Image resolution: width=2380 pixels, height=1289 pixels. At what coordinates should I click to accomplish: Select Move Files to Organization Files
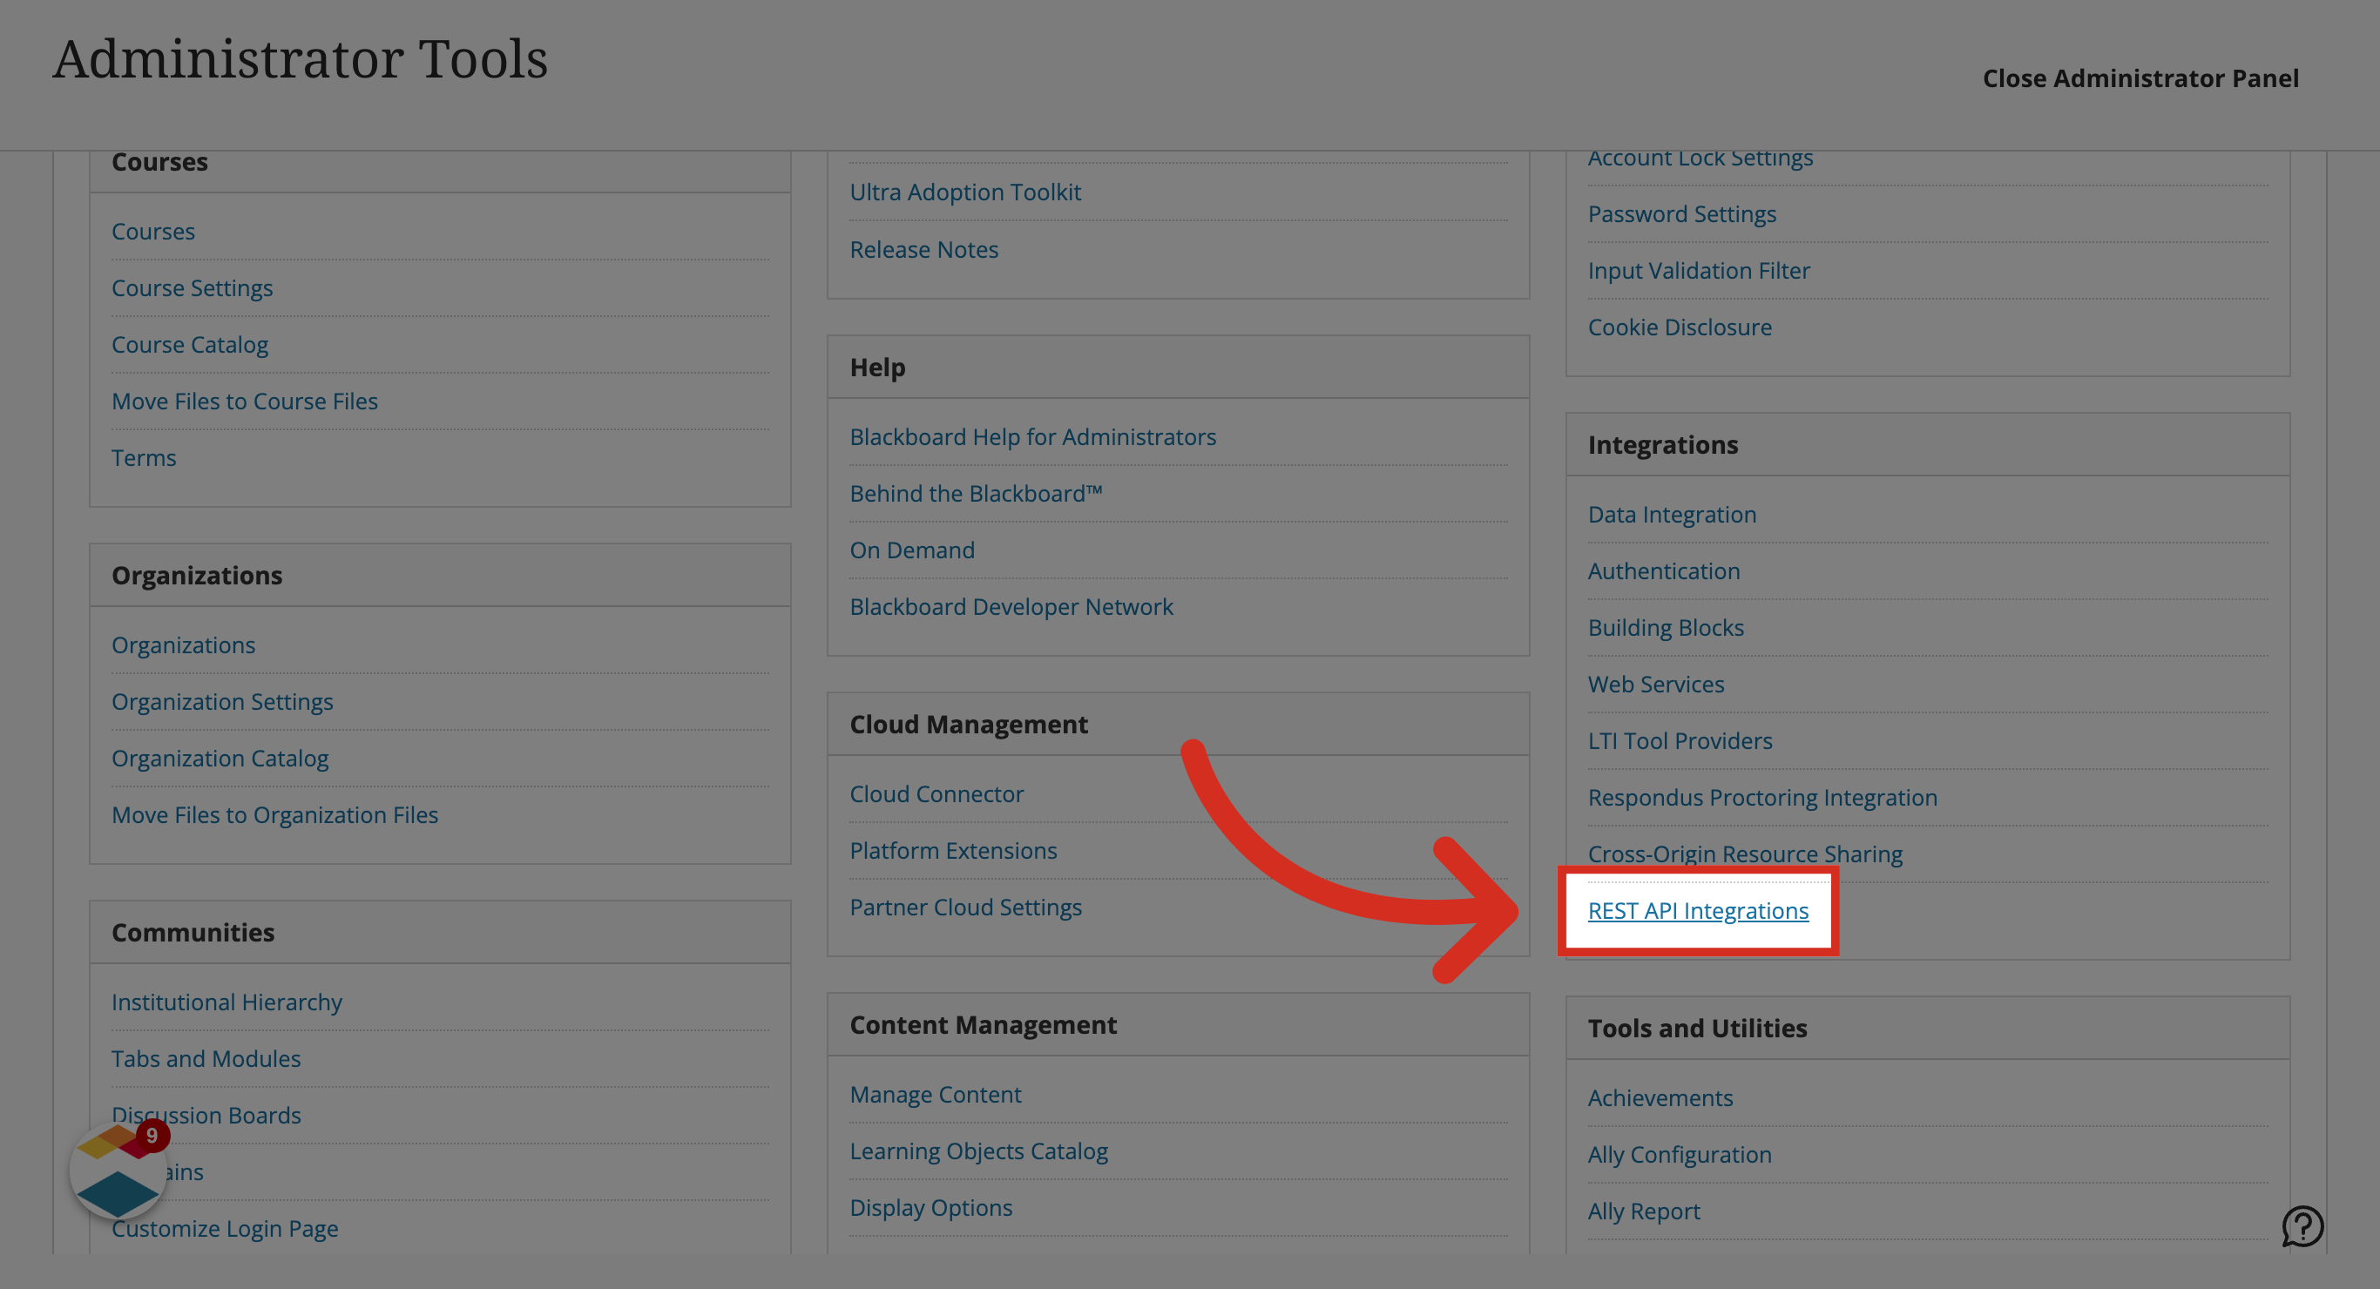[275, 814]
